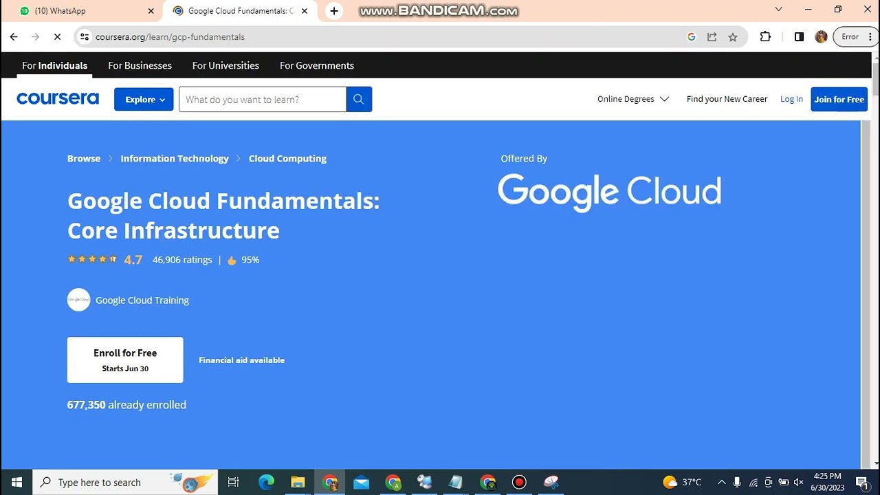Close the Google Cloud Fundamentals tab
The height and width of the screenshot is (495, 880).
coord(305,11)
